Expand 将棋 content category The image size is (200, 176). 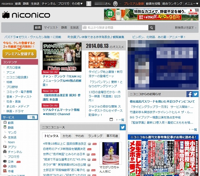[9, 82]
